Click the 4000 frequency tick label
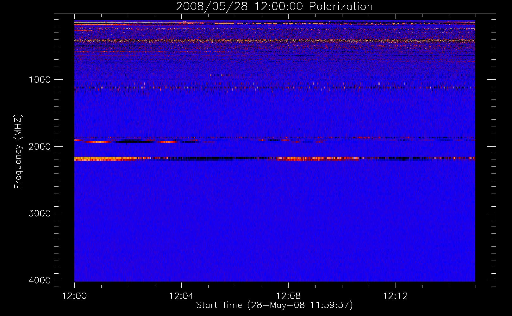The image size is (512, 316). [x=40, y=280]
